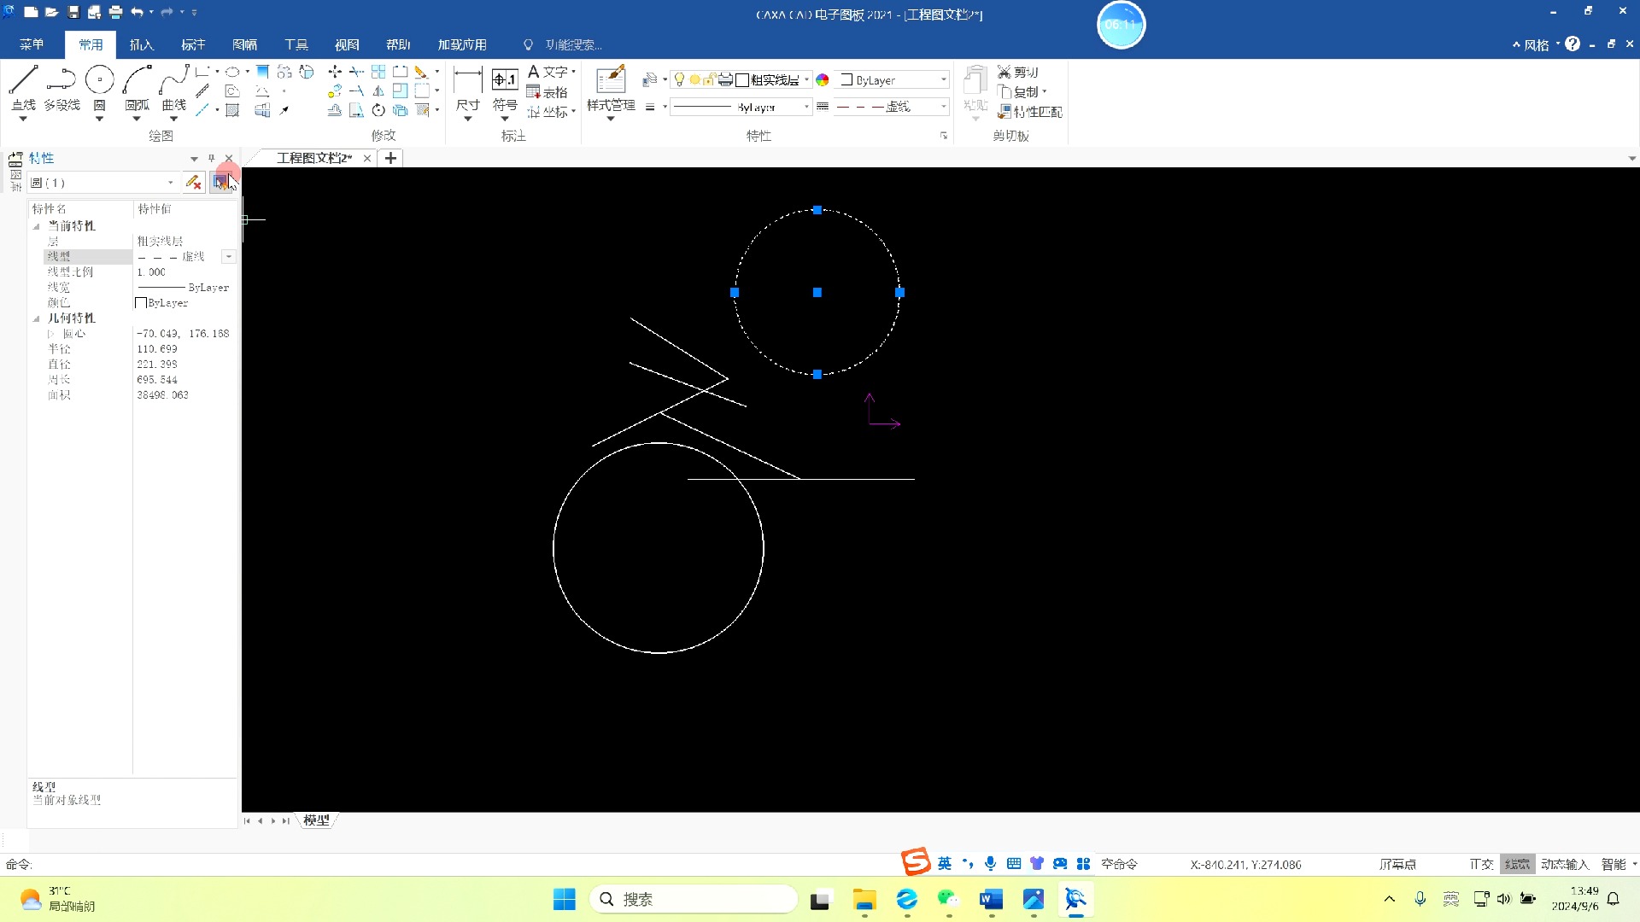Switch to the 标注 ribbon tab
The image size is (1640, 922).
point(193,44)
